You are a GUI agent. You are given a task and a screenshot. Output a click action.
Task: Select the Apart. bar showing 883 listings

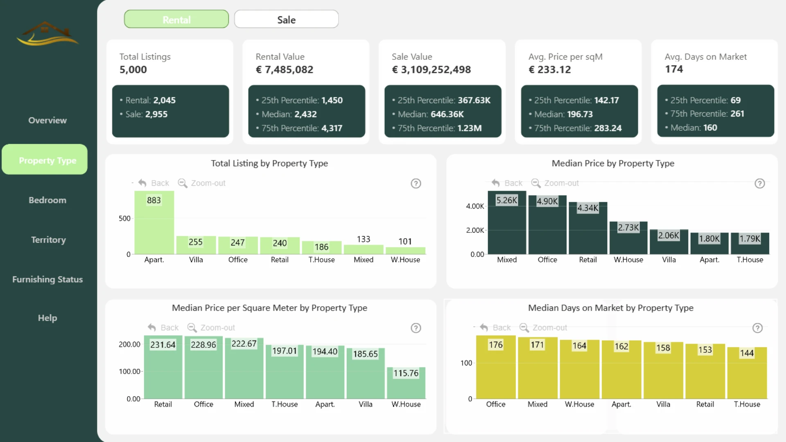tap(154, 223)
